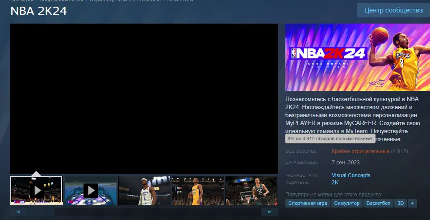
Task: Click the ИЗДАТЕЛЬ label
Action: [297, 182]
